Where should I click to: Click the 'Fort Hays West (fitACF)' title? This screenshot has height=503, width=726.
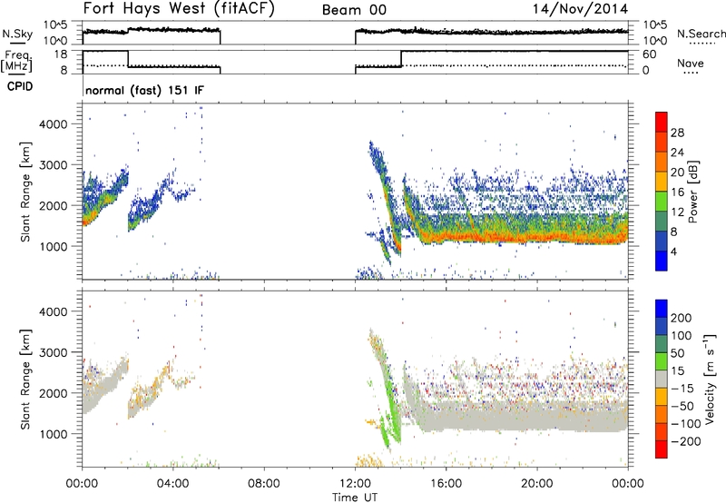179,9
